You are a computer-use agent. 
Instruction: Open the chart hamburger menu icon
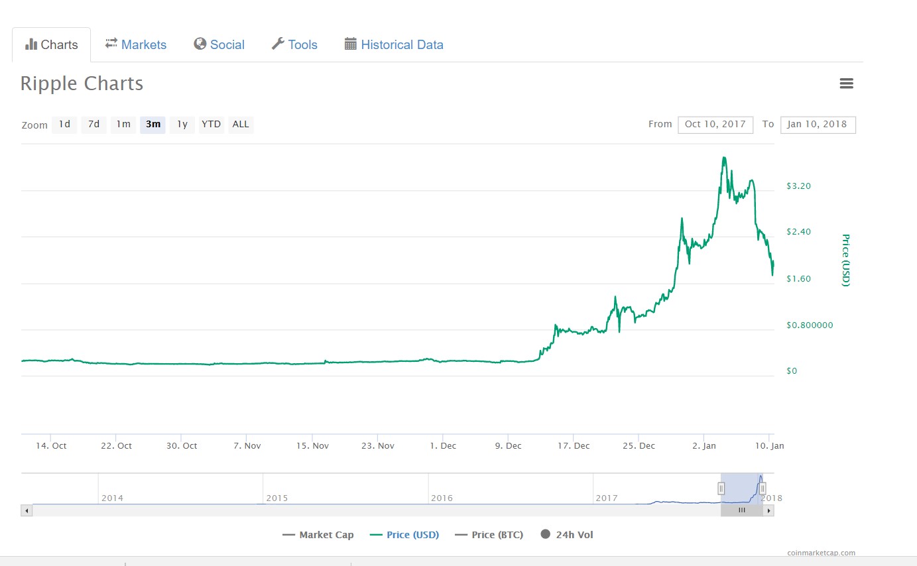pos(846,84)
